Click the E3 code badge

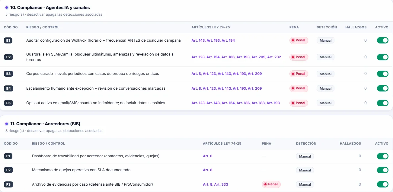pos(8,74)
